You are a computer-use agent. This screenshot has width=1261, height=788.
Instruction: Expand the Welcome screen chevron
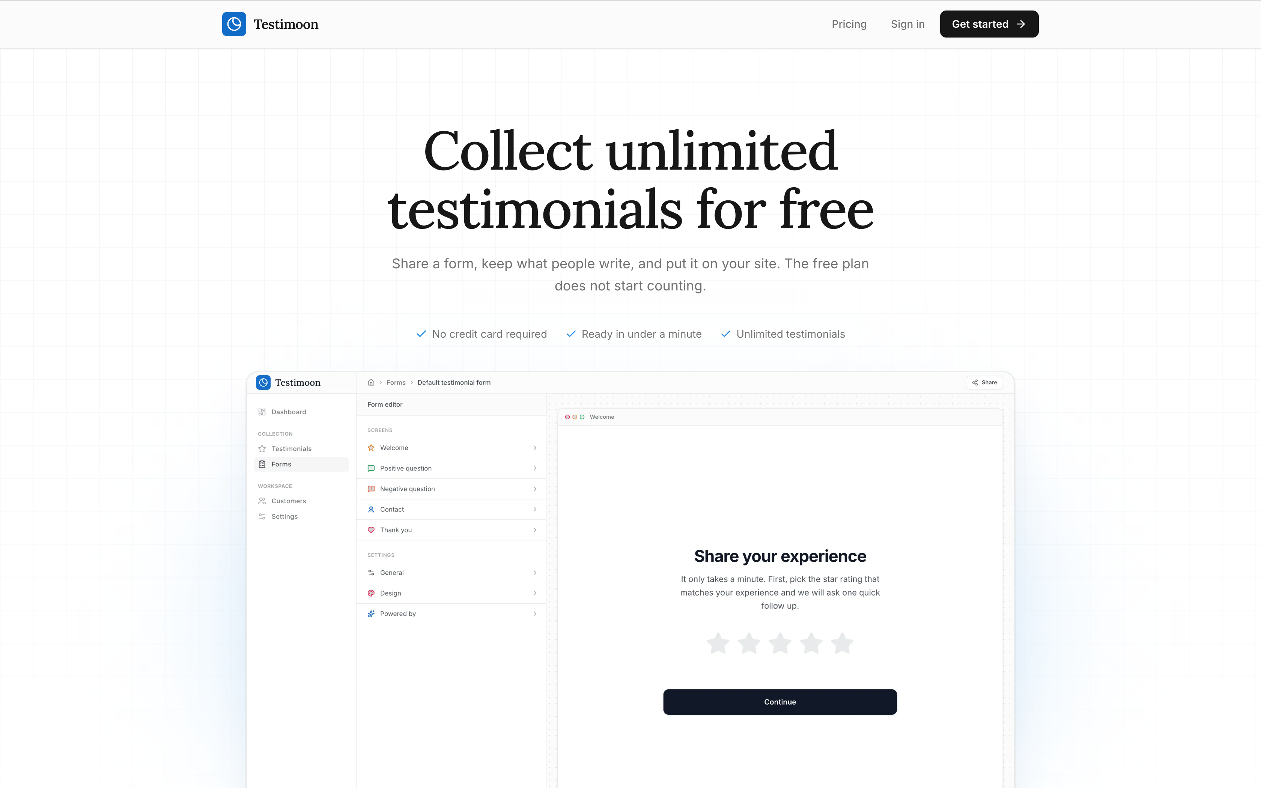click(535, 448)
